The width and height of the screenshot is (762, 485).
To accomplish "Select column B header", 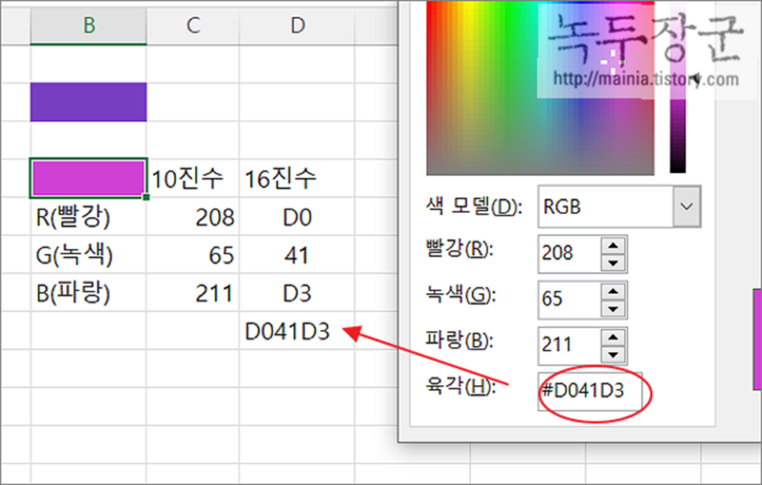I will [88, 25].
